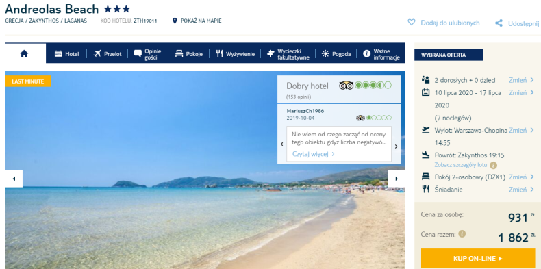Click the info icon beside Zobacz szczegóły lotu
The image size is (541, 269).
pyautogui.click(x=493, y=165)
